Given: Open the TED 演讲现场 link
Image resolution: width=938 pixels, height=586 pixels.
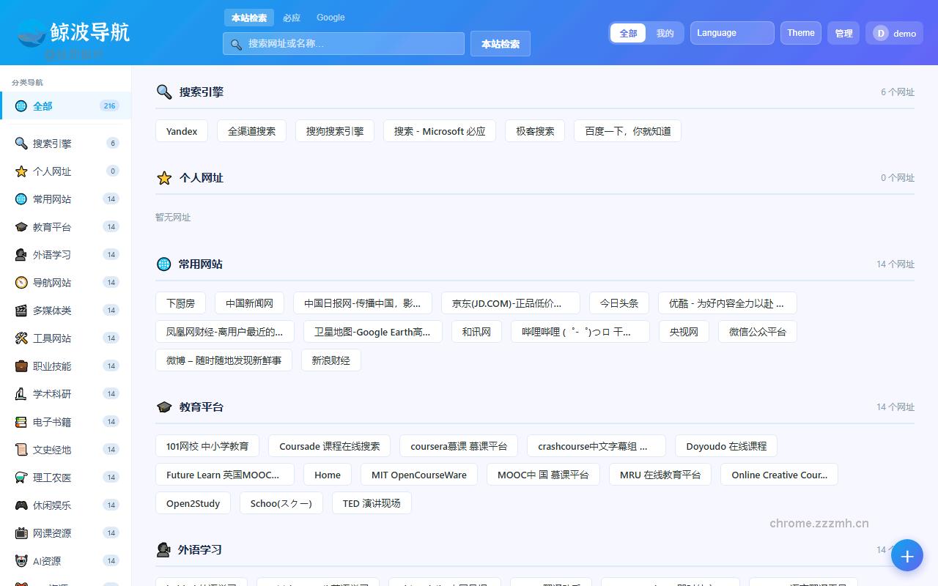Looking at the screenshot, I should pyautogui.click(x=372, y=503).
